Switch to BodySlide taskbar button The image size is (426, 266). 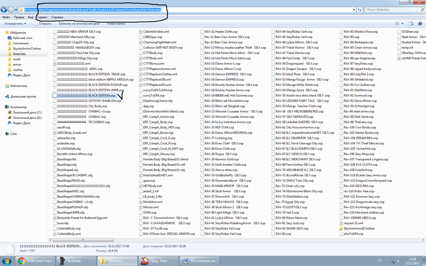76,261
